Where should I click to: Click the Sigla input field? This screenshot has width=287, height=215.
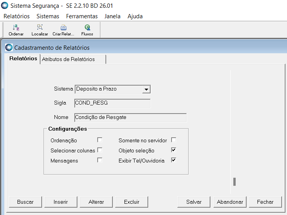[x=112, y=103]
